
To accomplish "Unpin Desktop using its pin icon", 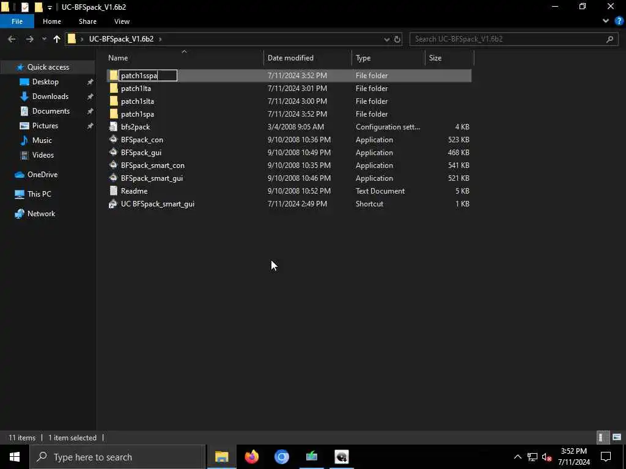I will [x=90, y=82].
